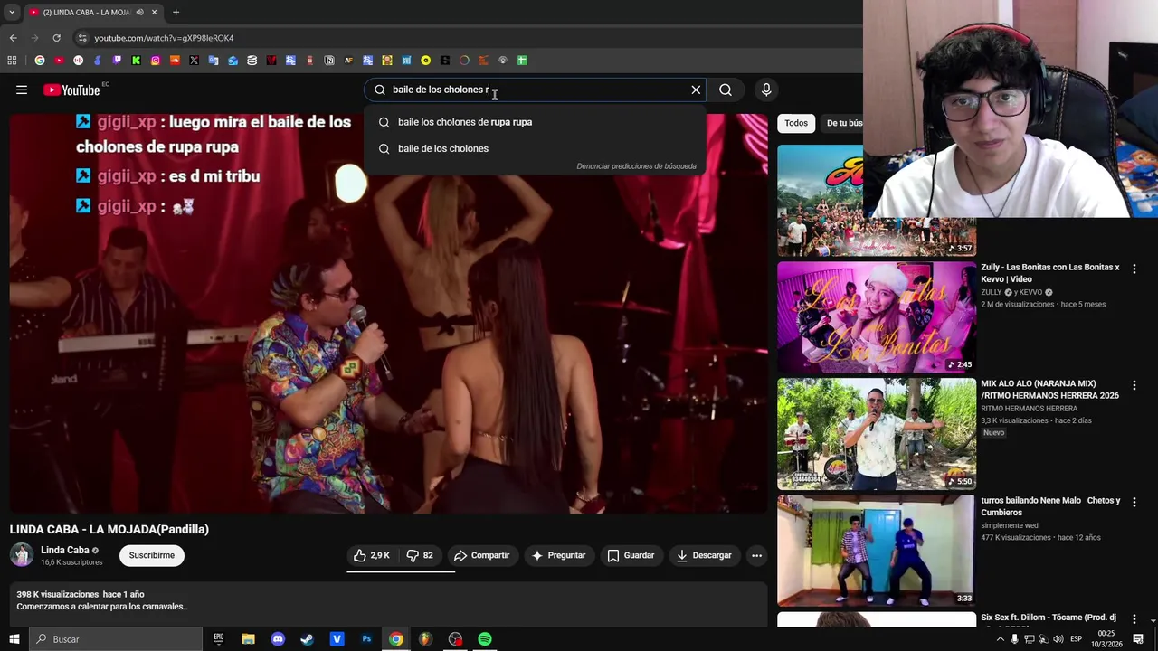Viewport: 1158px width, 651px height.
Task: Open FL Studio from the taskbar
Action: pyautogui.click(x=425, y=639)
